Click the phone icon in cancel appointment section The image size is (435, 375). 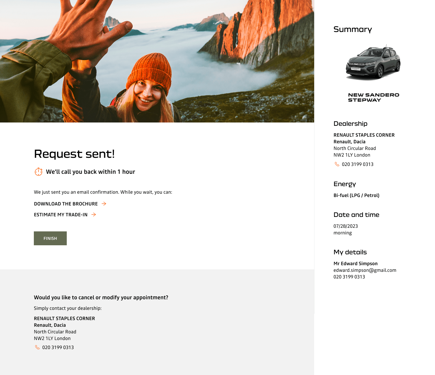point(37,347)
